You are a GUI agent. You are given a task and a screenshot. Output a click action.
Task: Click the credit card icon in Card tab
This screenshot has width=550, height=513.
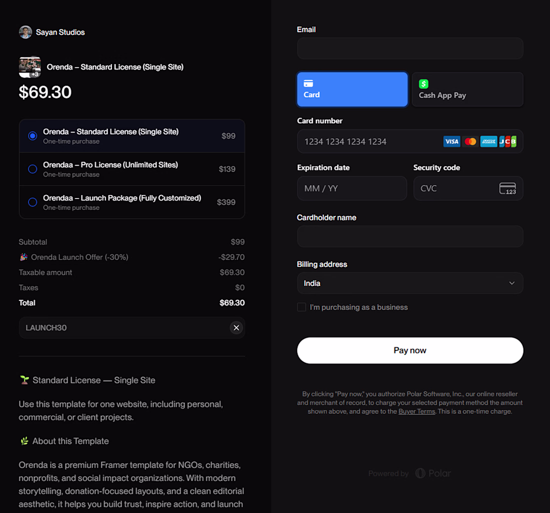point(308,83)
